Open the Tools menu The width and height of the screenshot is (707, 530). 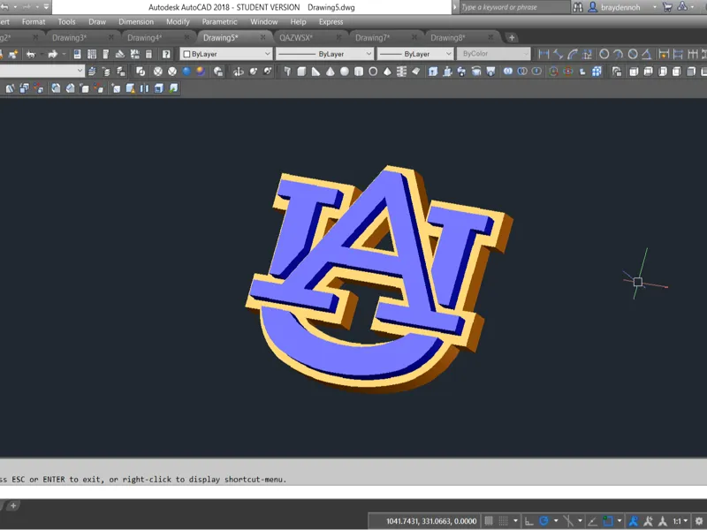66,21
